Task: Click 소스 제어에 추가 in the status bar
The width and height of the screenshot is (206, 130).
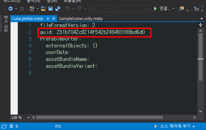Action: tap(175, 126)
